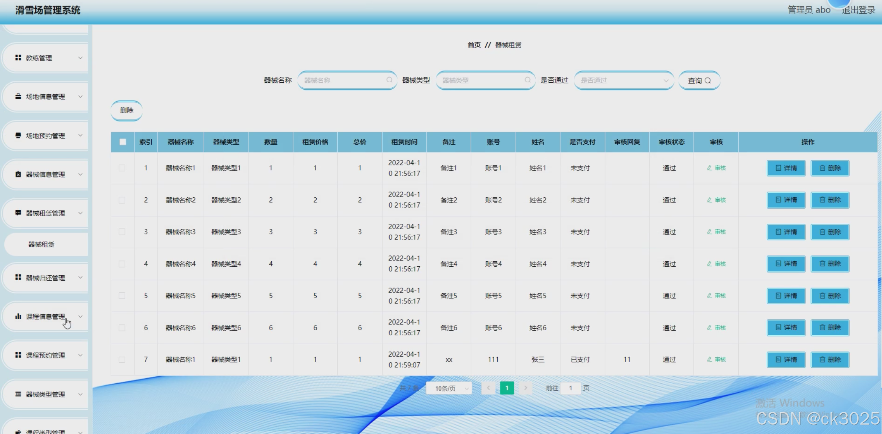
Task: Open the 10条/页 page size dropdown
Action: pyautogui.click(x=449, y=388)
